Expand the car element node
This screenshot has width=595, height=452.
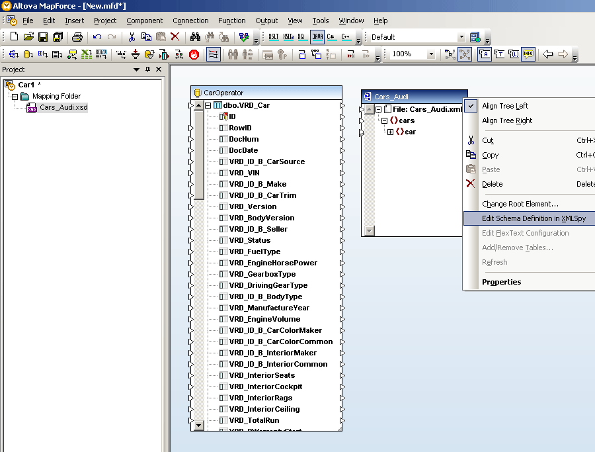390,132
